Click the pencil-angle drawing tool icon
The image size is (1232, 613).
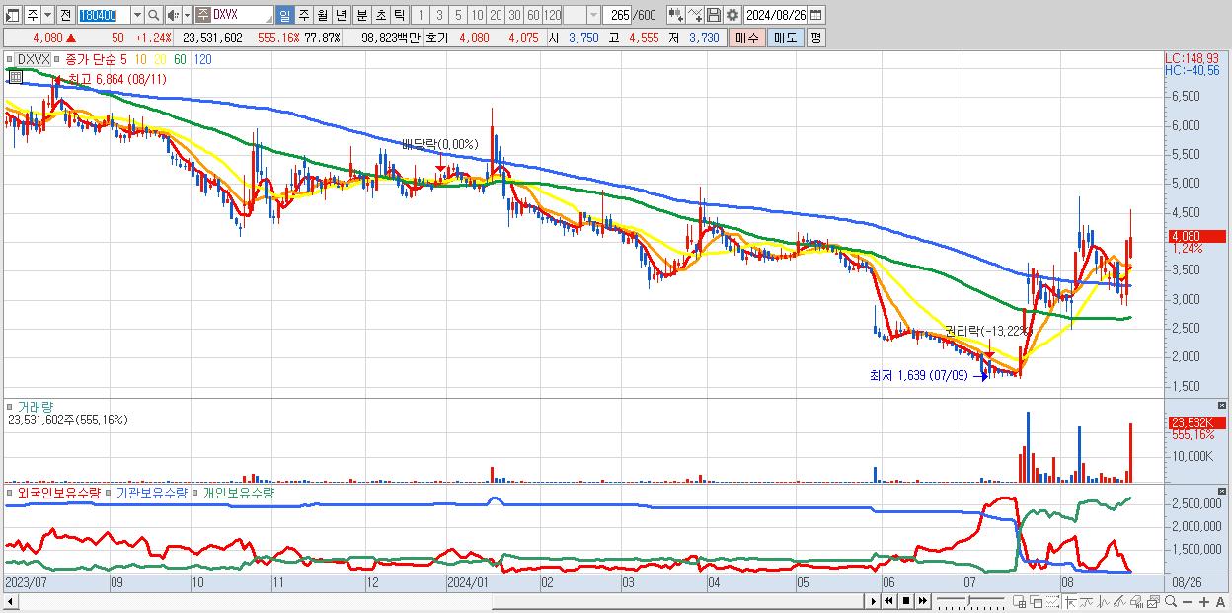(1120, 601)
